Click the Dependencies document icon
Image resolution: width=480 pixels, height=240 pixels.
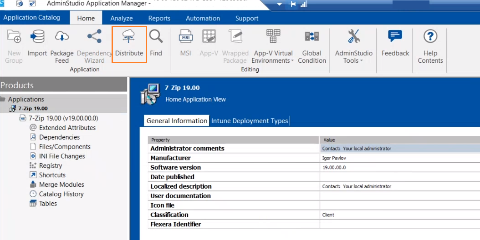point(33,137)
